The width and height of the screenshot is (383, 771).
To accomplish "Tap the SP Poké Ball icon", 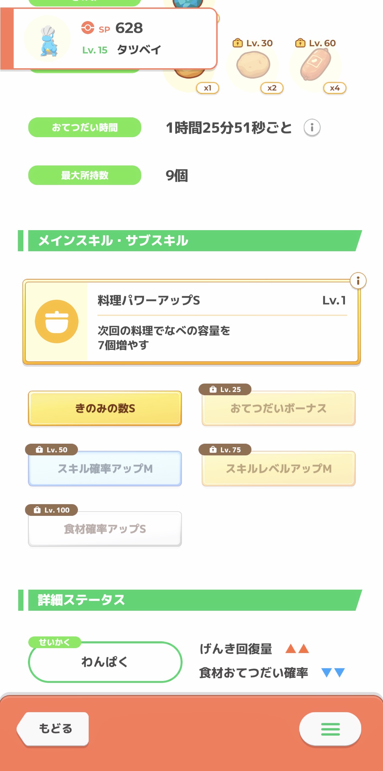I will [x=88, y=28].
